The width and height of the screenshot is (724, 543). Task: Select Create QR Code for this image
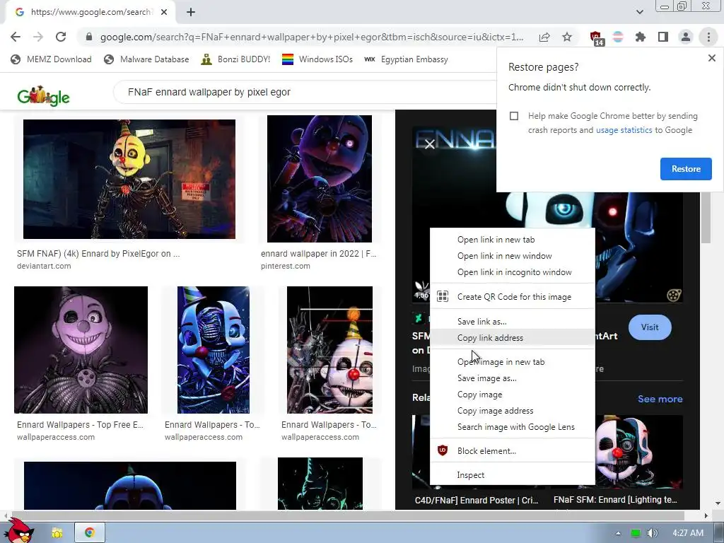click(x=512, y=297)
